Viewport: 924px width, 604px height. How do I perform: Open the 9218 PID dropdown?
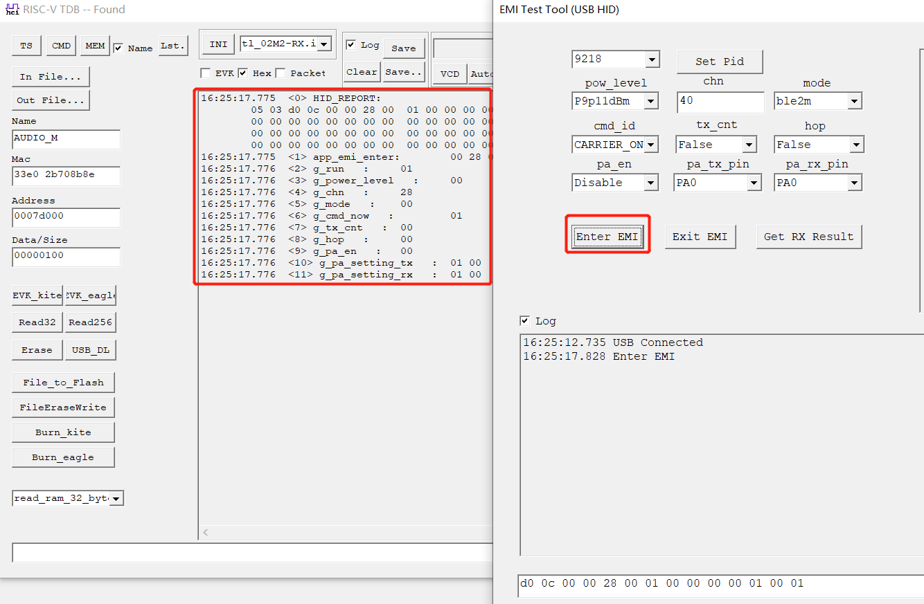point(653,59)
